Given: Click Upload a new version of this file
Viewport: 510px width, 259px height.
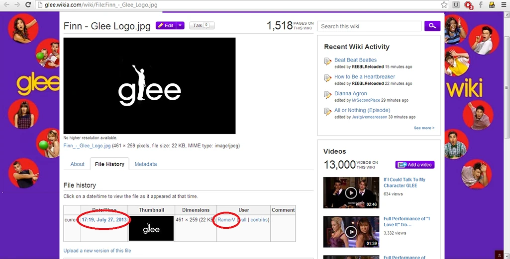Looking at the screenshot, I should point(97,251).
